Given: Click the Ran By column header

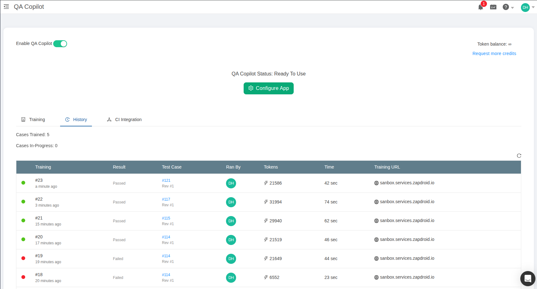Looking at the screenshot, I should click(x=233, y=167).
